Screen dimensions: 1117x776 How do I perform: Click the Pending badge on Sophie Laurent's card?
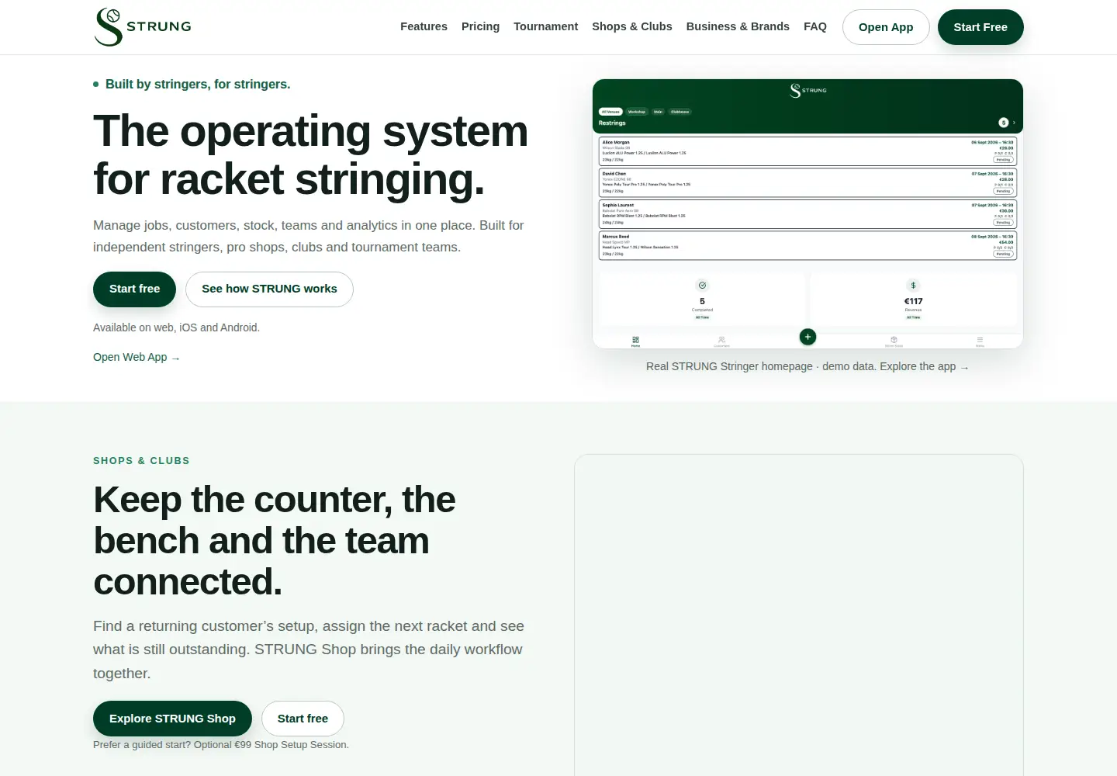(1004, 223)
